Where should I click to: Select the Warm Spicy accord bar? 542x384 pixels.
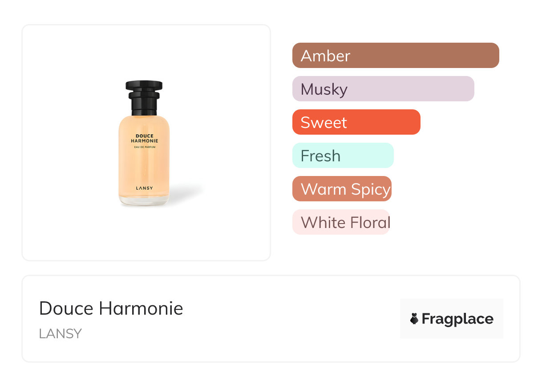pyautogui.click(x=342, y=189)
